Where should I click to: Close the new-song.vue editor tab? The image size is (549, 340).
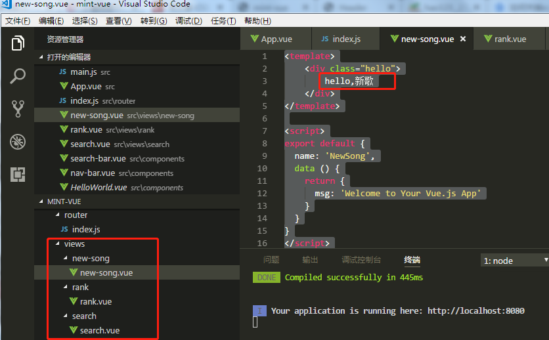pyautogui.click(x=463, y=39)
